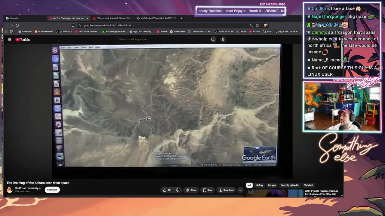This screenshot has height=216, width=385.
Task: Bookmark this page from the address bar
Action: click(73, 25)
